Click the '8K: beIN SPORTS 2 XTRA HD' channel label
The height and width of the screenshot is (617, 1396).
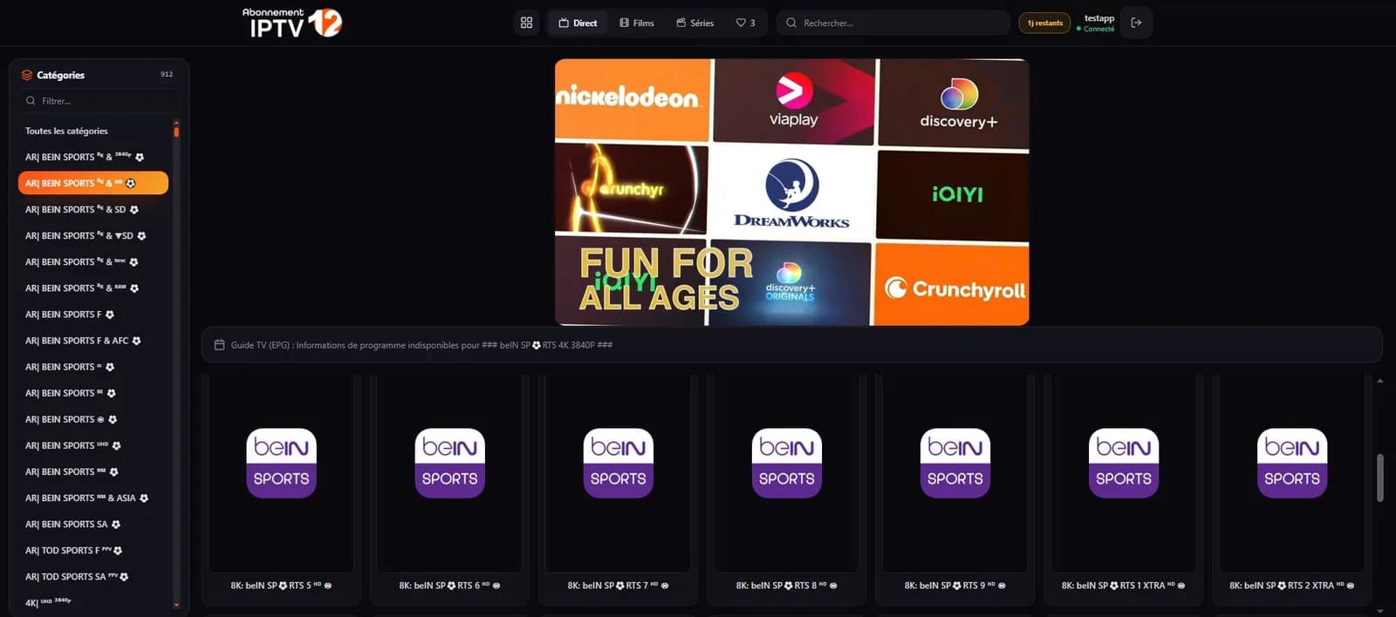coord(1292,586)
